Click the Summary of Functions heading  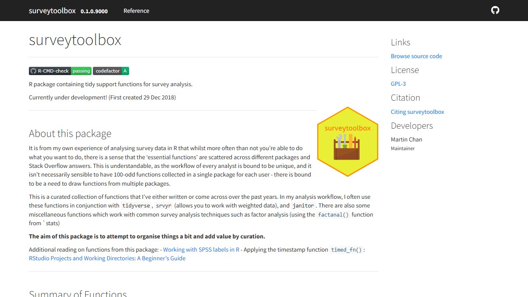[x=78, y=294]
